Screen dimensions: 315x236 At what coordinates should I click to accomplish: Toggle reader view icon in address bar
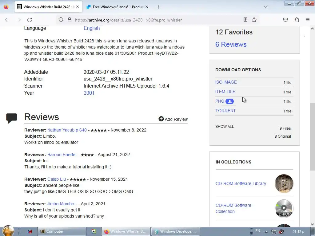click(x=245, y=20)
